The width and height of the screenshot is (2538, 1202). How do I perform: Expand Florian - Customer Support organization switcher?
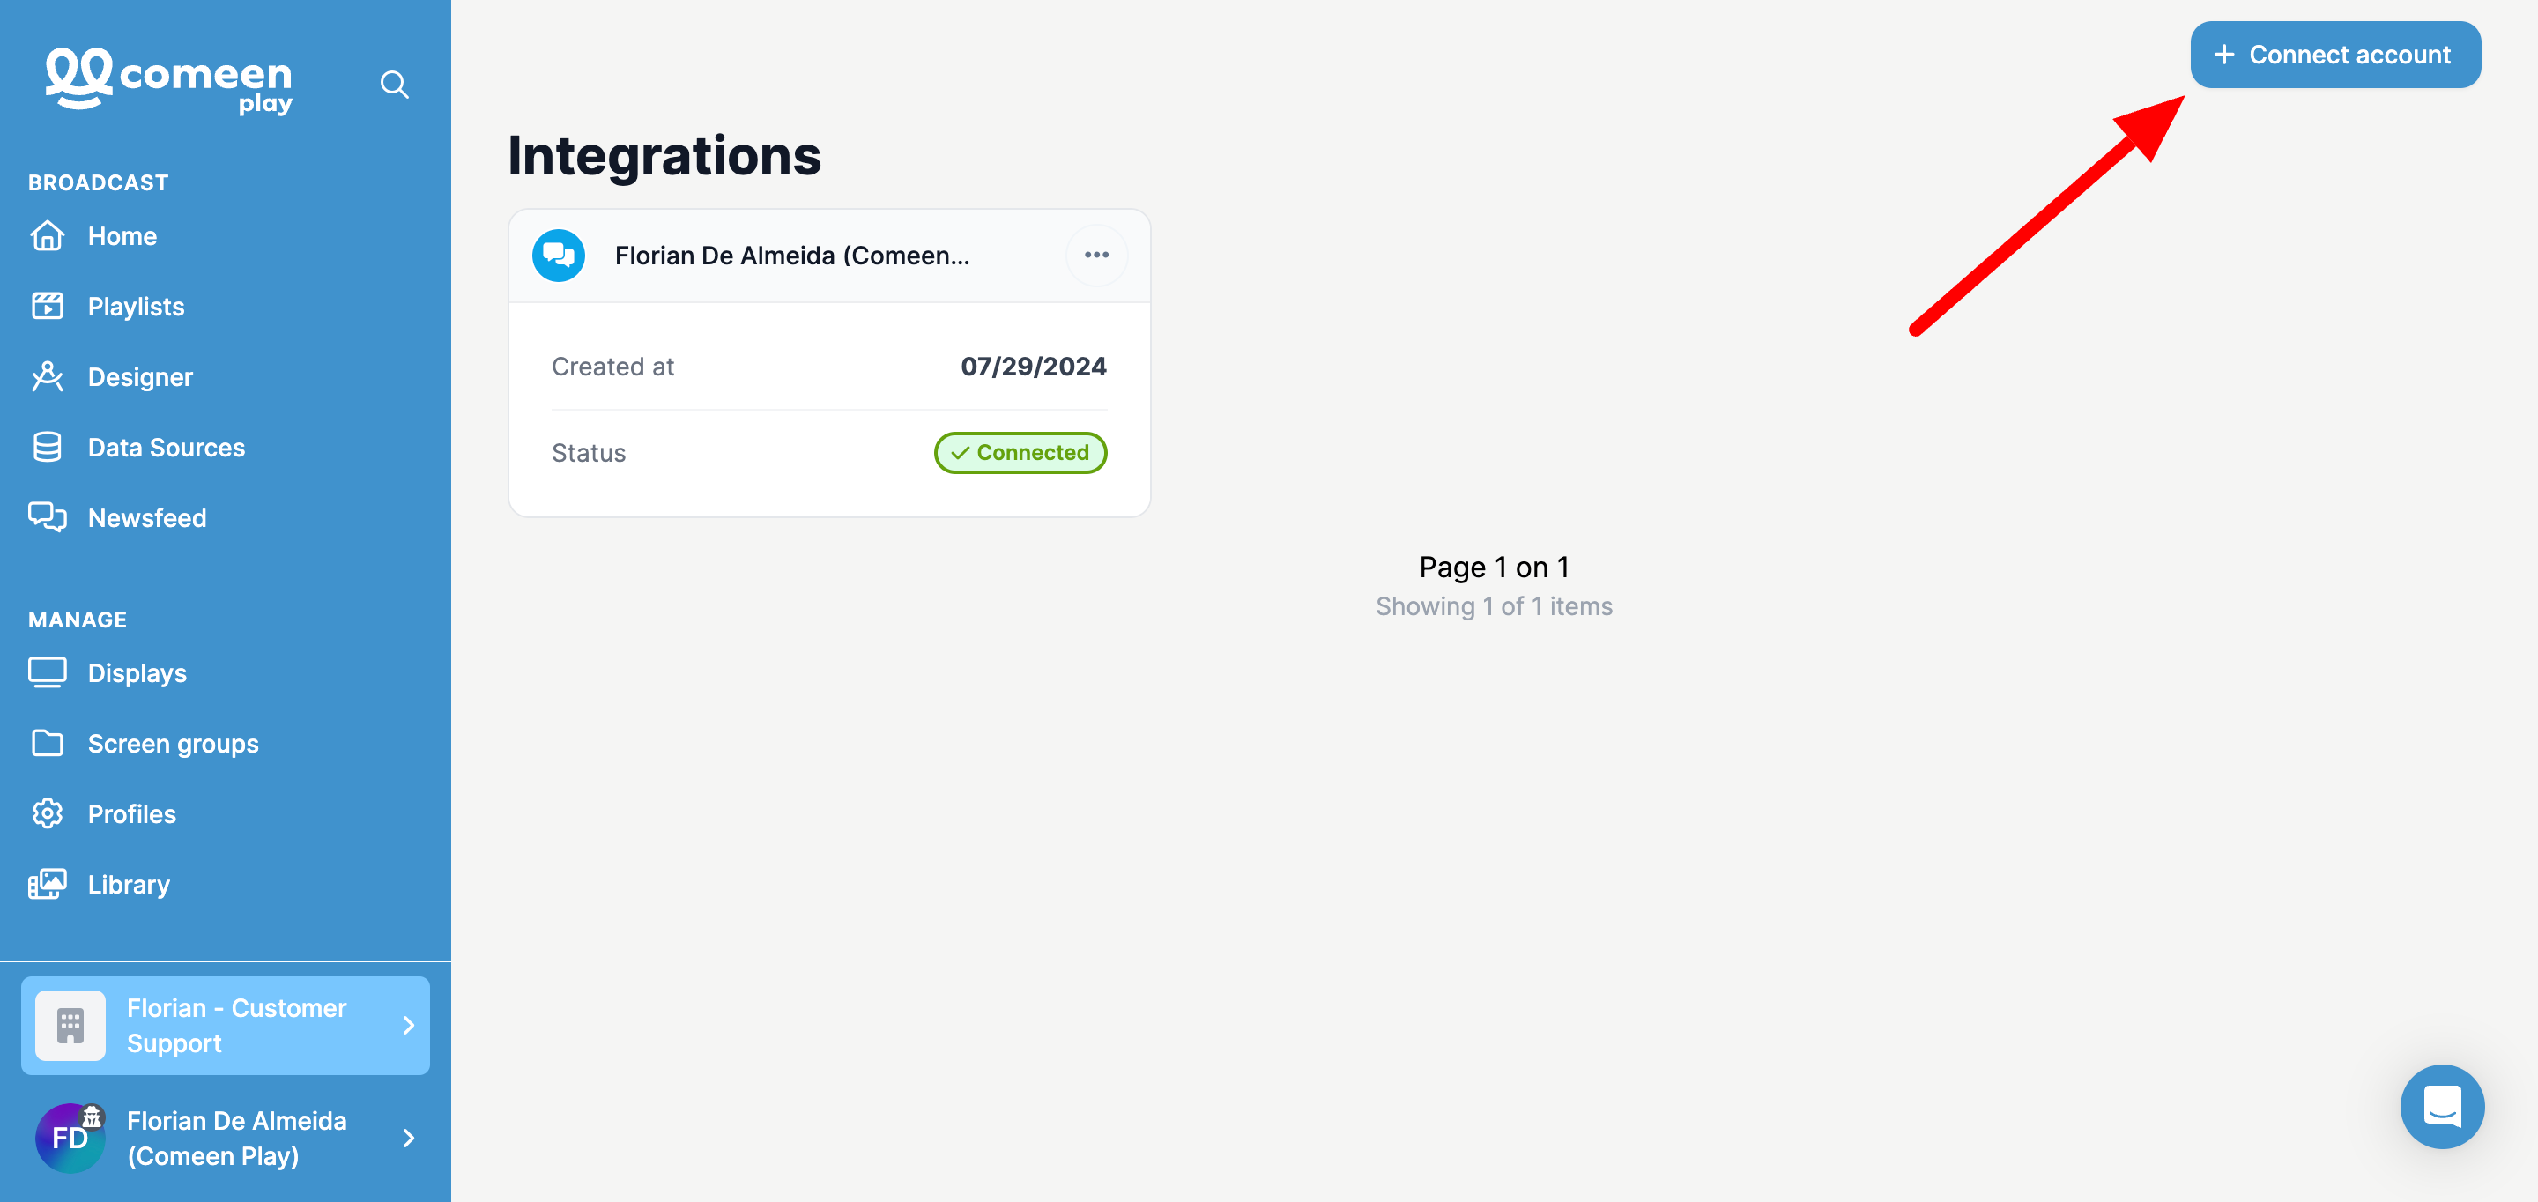[226, 1026]
